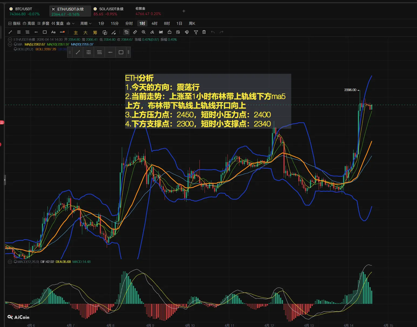
Task: Open the 伦敦金 tab
Action: [x=148, y=11]
